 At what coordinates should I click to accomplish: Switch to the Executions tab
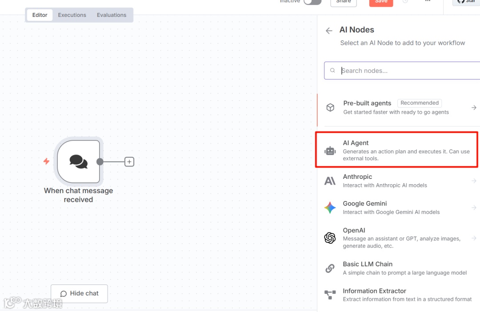[72, 15]
